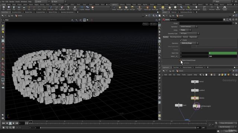Click the current frame number field
238x133 pixels.
coord(22,123)
